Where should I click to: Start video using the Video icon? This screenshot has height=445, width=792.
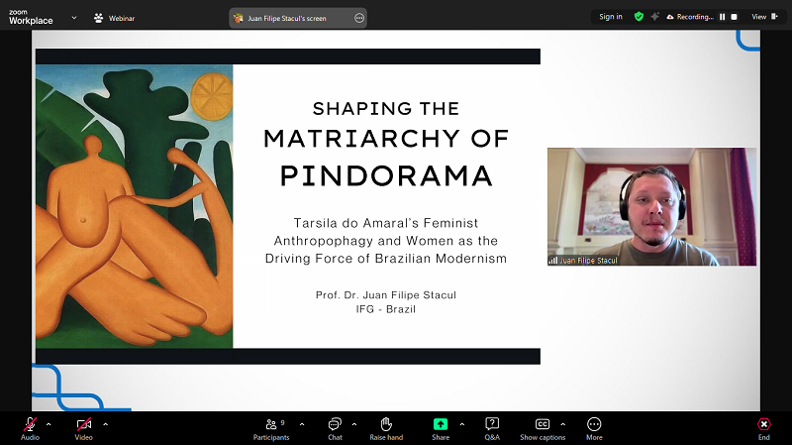(84, 424)
